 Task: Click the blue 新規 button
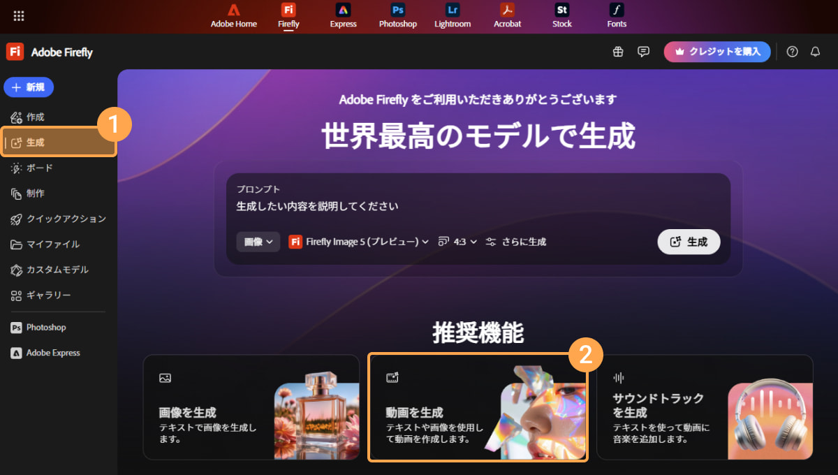(29, 87)
